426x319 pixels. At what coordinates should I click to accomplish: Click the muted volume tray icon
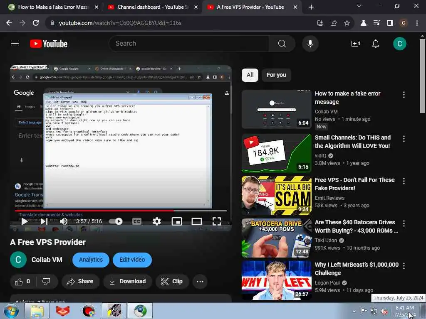point(384,312)
